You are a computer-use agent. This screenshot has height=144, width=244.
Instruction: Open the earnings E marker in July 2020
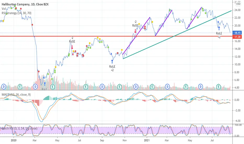click(86, 87)
